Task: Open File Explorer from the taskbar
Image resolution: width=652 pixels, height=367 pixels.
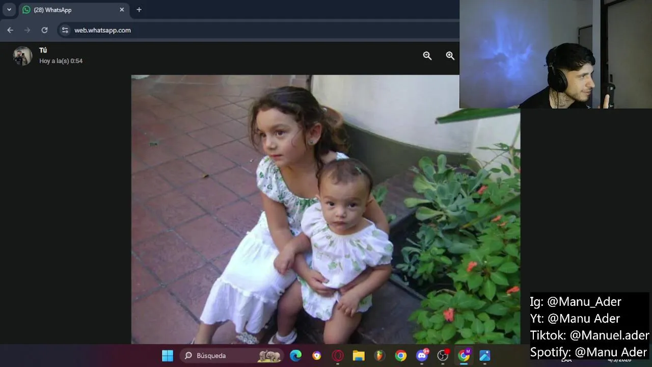Action: click(359, 356)
